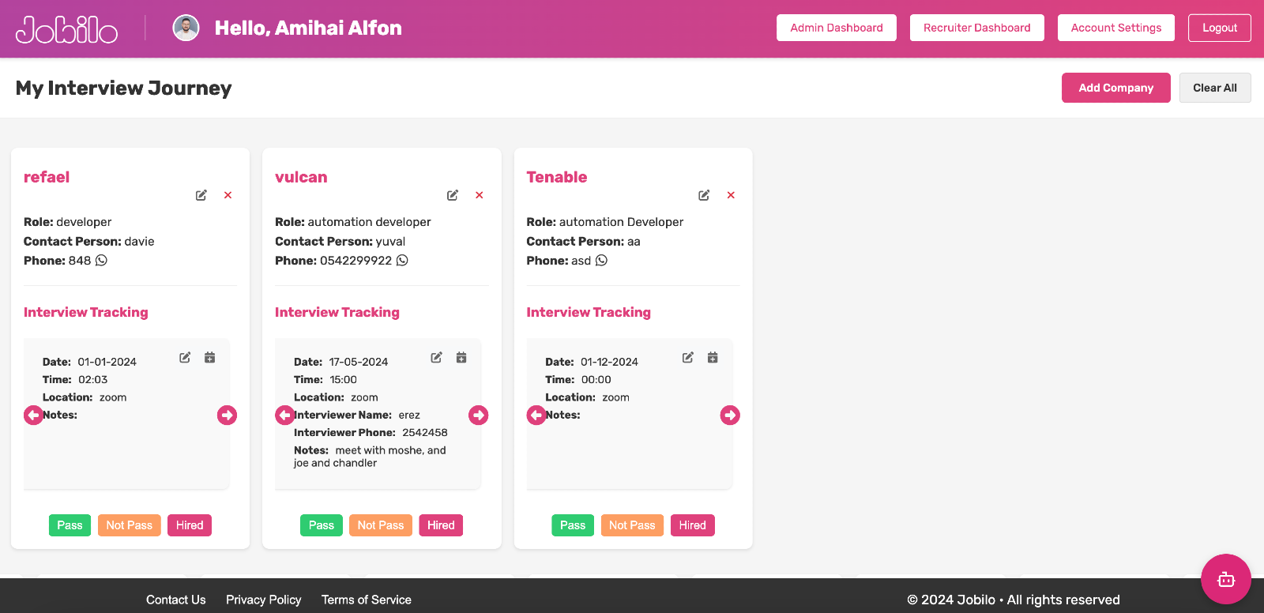
Task: Mark refael as Pass
Action: pos(70,525)
